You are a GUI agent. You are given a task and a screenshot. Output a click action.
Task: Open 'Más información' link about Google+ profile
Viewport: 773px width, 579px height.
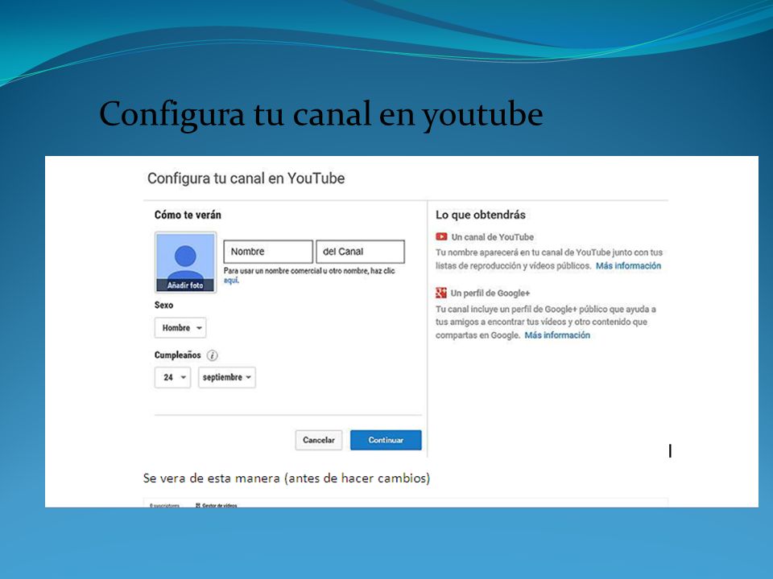point(557,335)
